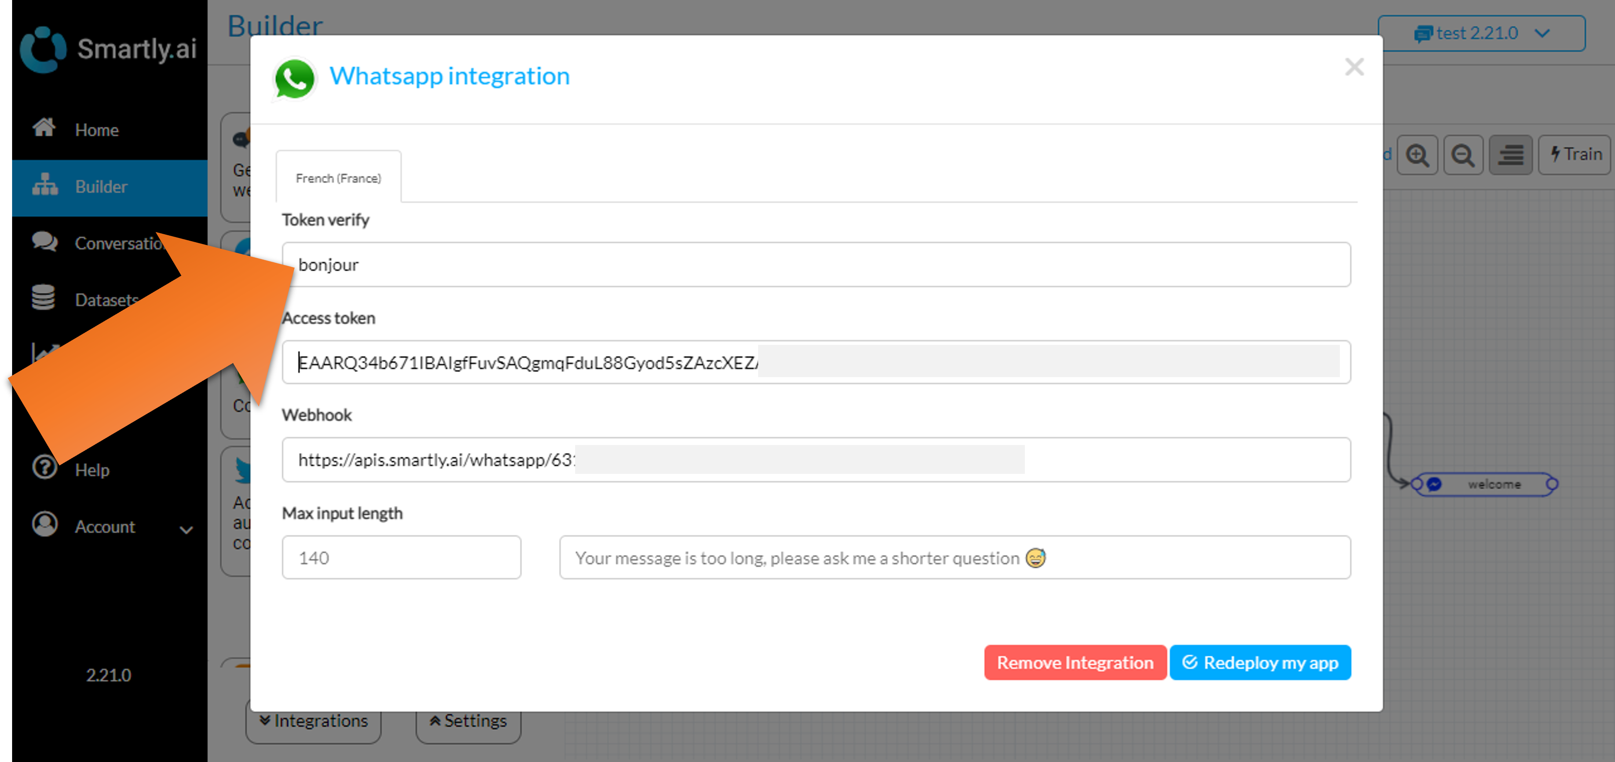The width and height of the screenshot is (1615, 762).
Task: Click the zoom out magnifier button
Action: click(1463, 155)
